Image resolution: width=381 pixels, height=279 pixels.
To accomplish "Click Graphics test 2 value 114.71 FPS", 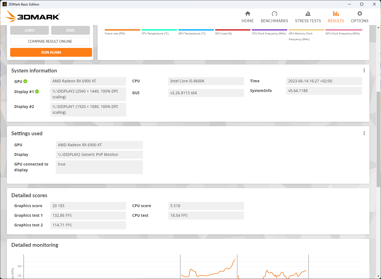I will (x=88, y=225).
